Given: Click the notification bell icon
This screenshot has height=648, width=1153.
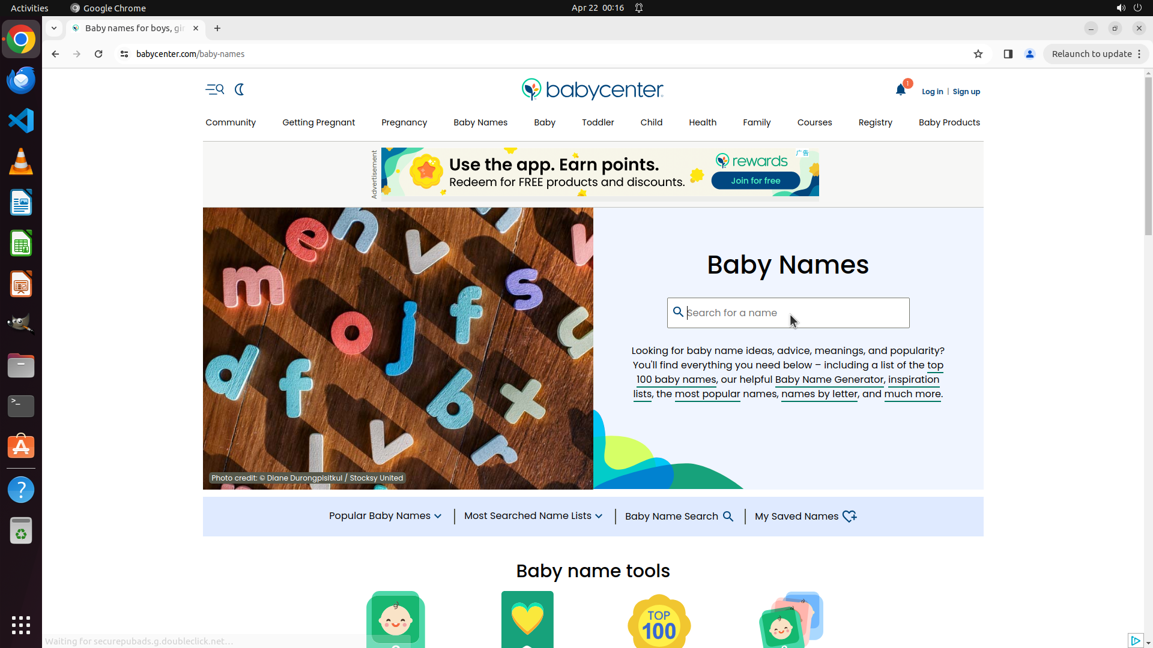Looking at the screenshot, I should click(900, 90).
